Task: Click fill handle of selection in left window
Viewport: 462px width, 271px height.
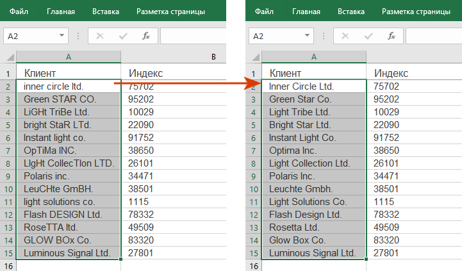Action: (121, 259)
